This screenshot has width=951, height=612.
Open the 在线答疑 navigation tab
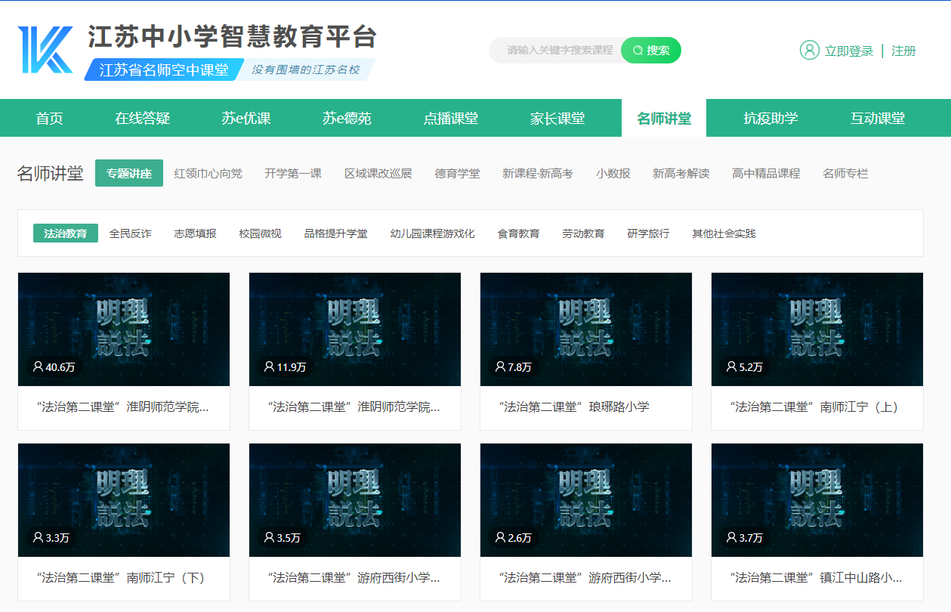point(142,119)
